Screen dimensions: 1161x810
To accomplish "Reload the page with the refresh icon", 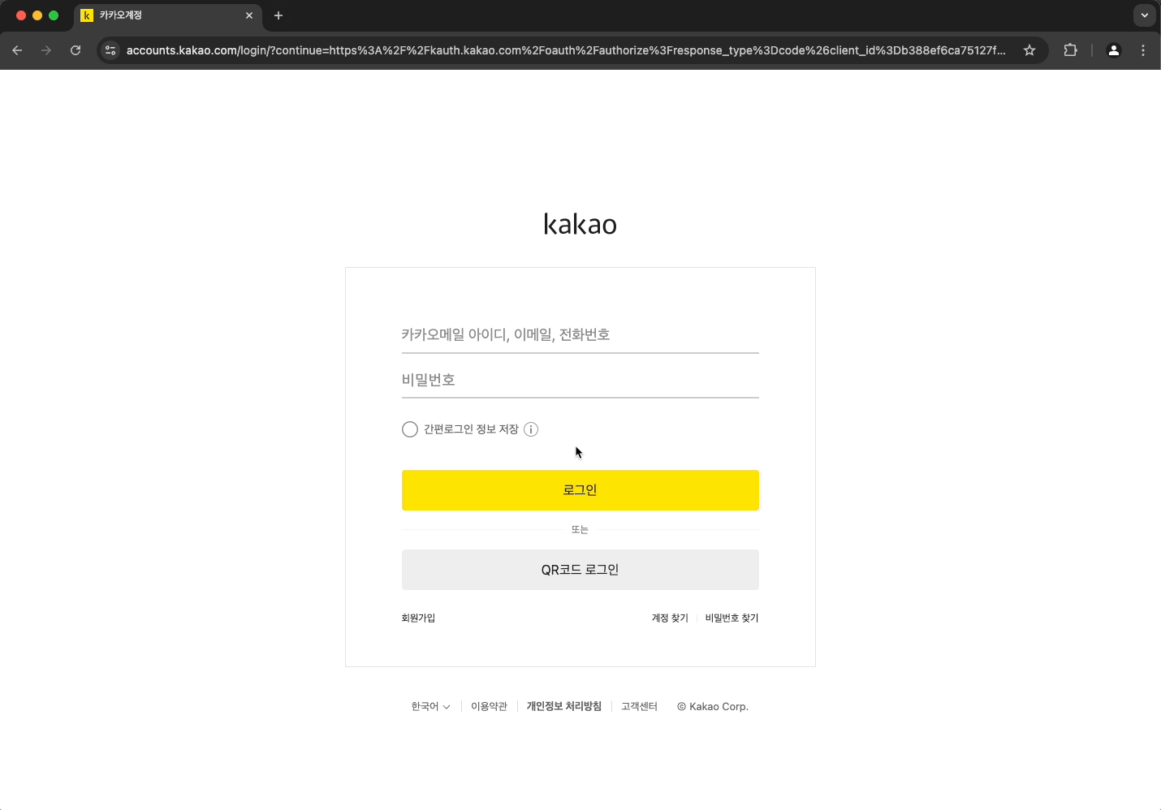I will 76,50.
